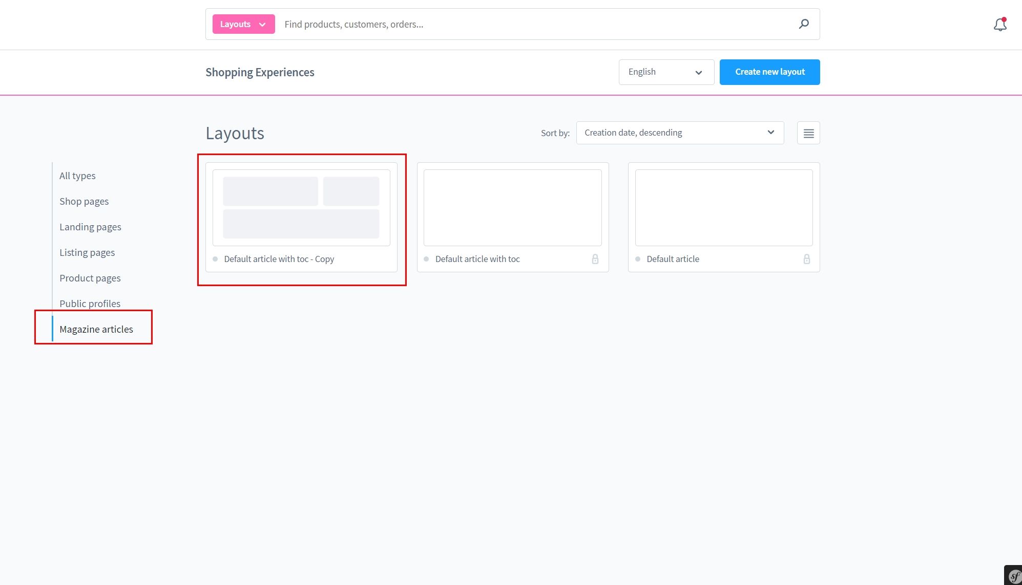Open Default article with toc preview

pos(512,208)
